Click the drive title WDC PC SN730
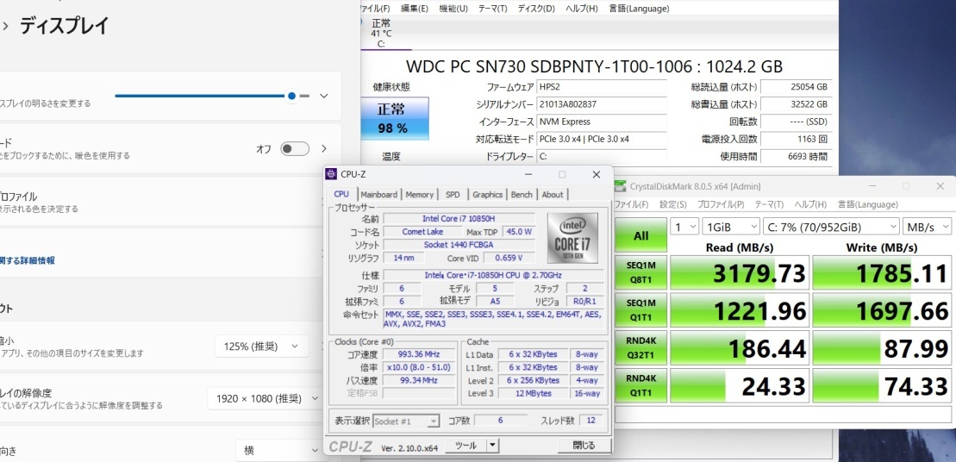Viewport: 956px width, 462px height. 595,66
